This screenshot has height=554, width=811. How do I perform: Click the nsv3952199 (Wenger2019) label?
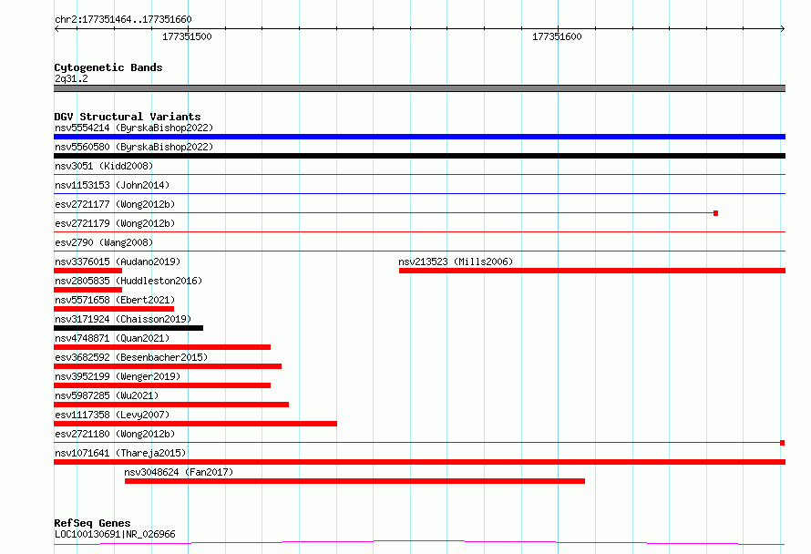point(118,376)
